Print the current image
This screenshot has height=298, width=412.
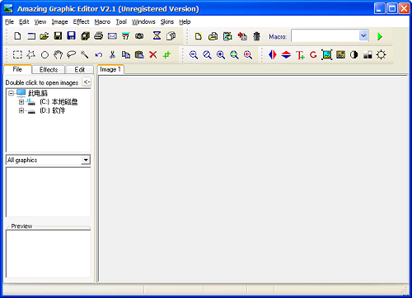(x=99, y=36)
